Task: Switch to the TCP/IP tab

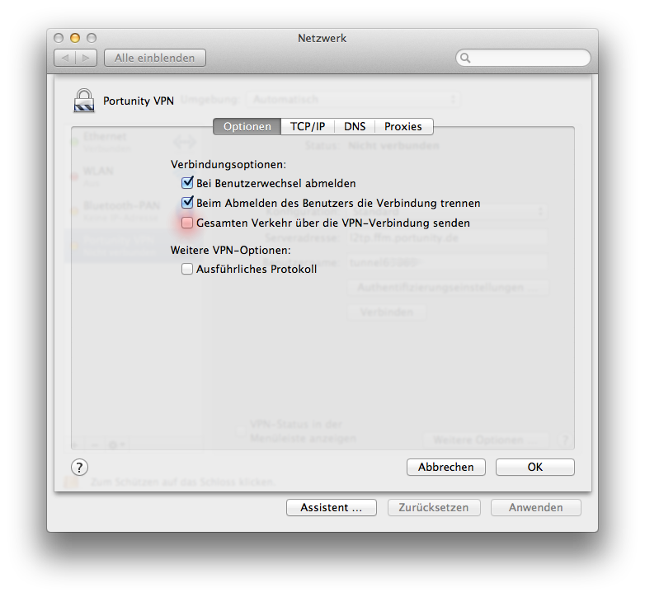Action: pyautogui.click(x=307, y=126)
